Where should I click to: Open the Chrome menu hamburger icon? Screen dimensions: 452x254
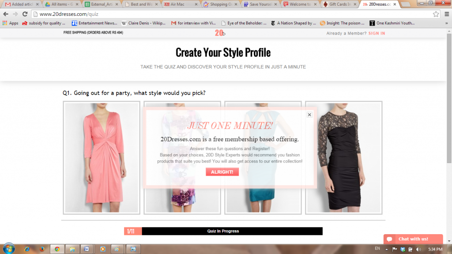click(447, 14)
